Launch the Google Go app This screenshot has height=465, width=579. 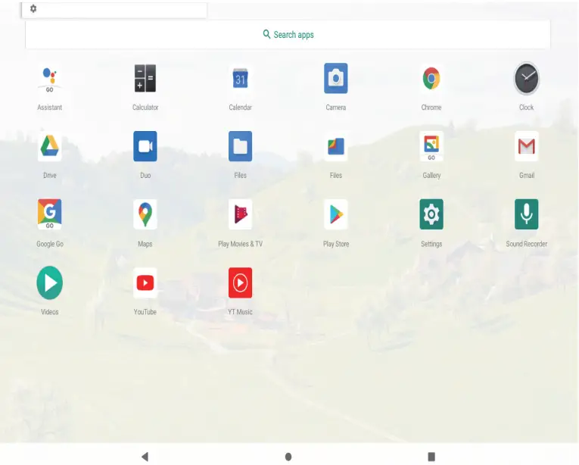(x=49, y=214)
